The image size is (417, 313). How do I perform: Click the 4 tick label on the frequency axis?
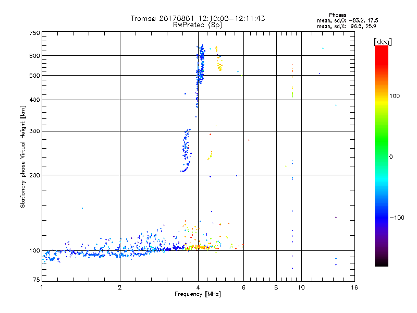tap(198, 287)
